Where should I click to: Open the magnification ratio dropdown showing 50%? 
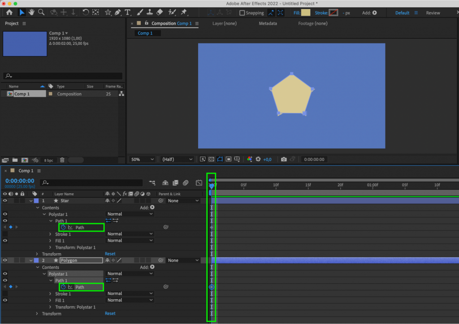[x=142, y=159]
